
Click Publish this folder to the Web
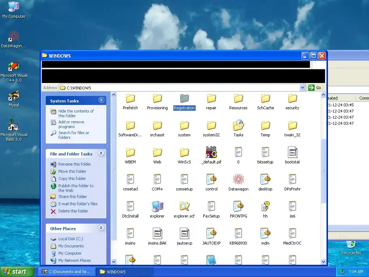76,188
